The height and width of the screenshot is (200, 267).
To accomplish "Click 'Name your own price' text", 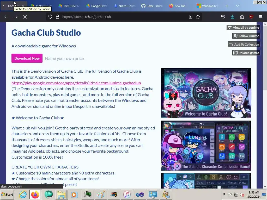I will (x=64, y=59).
